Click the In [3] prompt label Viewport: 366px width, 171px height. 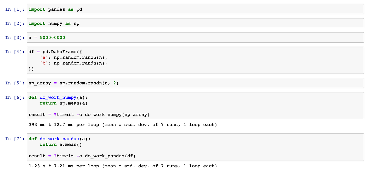pyautogui.click(x=15, y=38)
